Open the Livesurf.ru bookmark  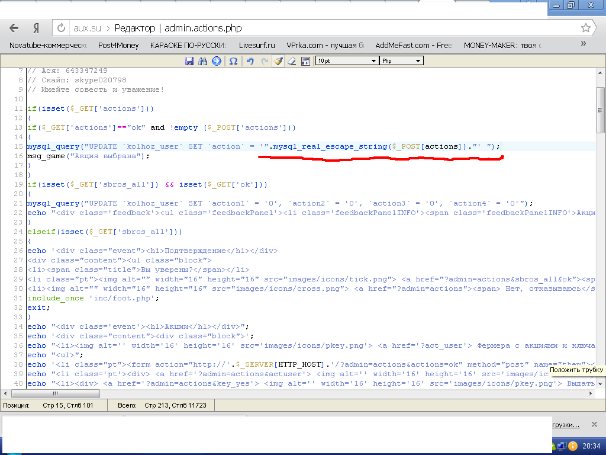coord(257,45)
